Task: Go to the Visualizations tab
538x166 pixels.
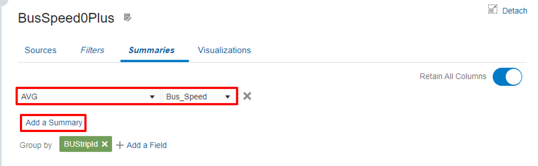Action: pos(224,50)
